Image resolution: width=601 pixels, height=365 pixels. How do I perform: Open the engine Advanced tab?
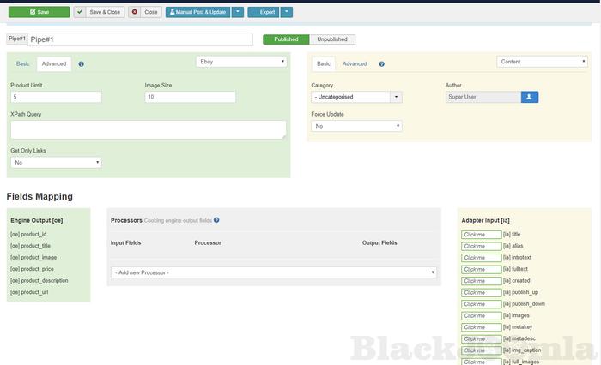coord(54,64)
